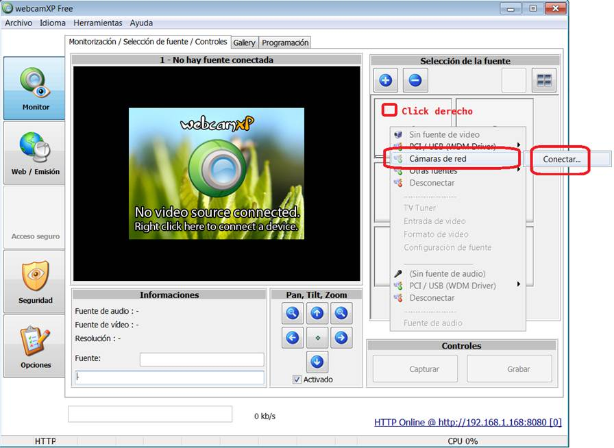This screenshot has width=614, height=448.
Task: Pan the camera left with the arrow icon
Action: coord(293,338)
